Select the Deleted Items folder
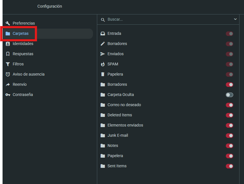Screen dimensions: 244x184 coord(120,115)
